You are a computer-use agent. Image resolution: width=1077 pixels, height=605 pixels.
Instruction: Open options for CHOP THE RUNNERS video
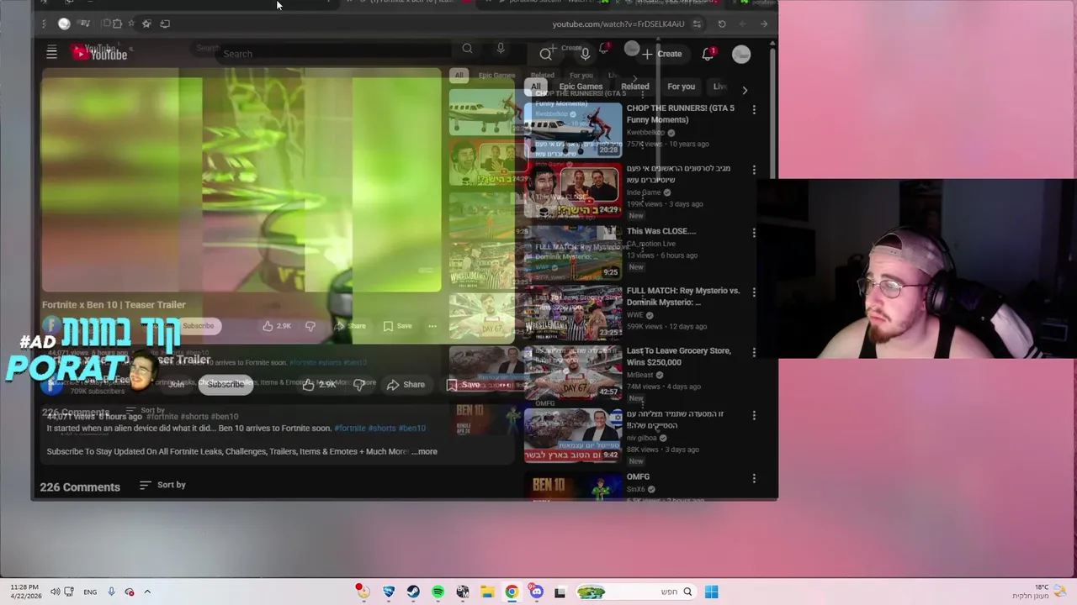coord(754,110)
